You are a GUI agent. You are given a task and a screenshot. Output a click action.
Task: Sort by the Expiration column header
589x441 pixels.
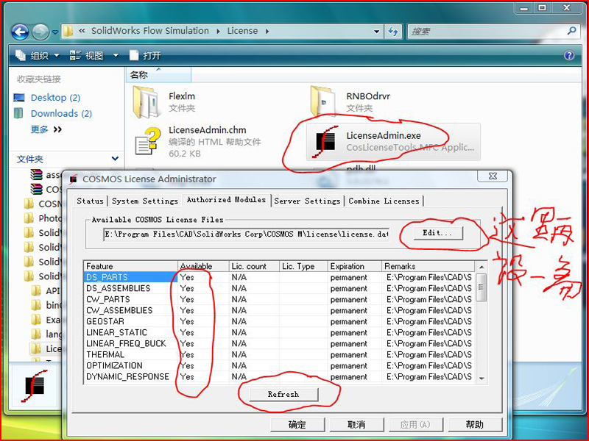(355, 266)
